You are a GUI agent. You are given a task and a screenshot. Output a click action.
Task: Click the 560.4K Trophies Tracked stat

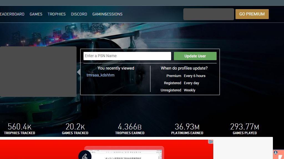click(x=20, y=129)
